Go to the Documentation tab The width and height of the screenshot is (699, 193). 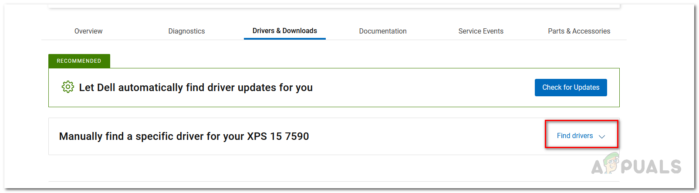383,31
